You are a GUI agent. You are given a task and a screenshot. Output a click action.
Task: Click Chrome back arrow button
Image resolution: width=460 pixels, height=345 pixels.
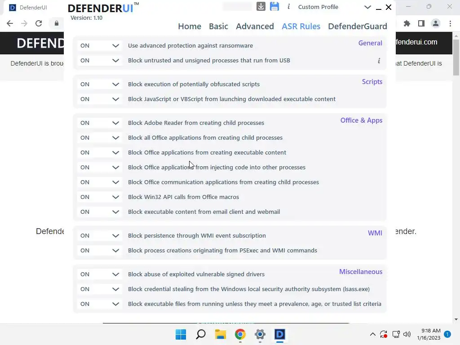[x=10, y=23]
